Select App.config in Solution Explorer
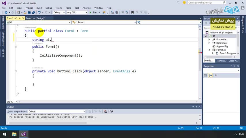Viewport: 246px width, 138px height. pos(222,46)
